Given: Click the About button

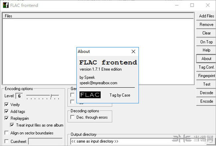Looking at the screenshot, I should (x=206, y=59).
